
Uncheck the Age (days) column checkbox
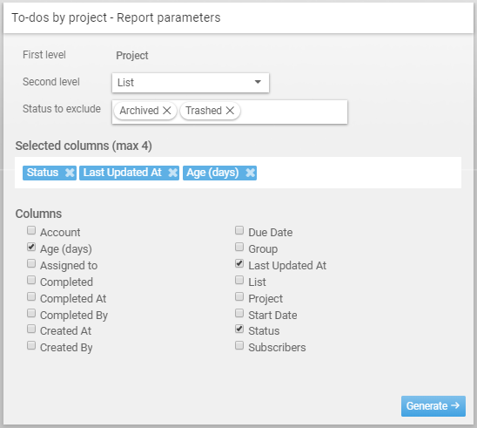coord(31,247)
